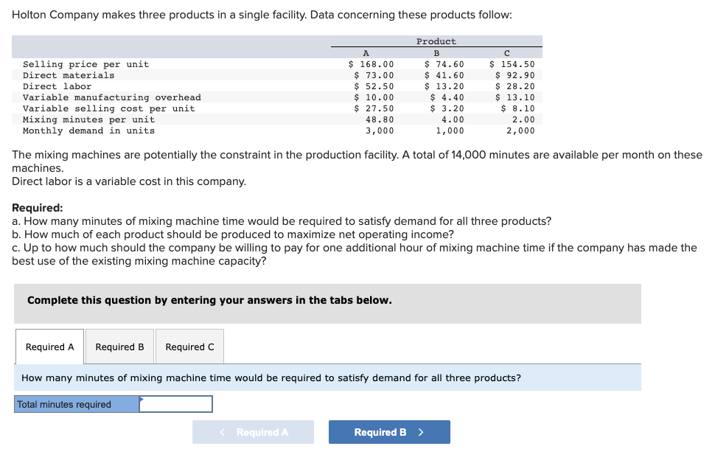The height and width of the screenshot is (463, 715).
Task: Switch to the Required B tab
Action: tap(119, 347)
